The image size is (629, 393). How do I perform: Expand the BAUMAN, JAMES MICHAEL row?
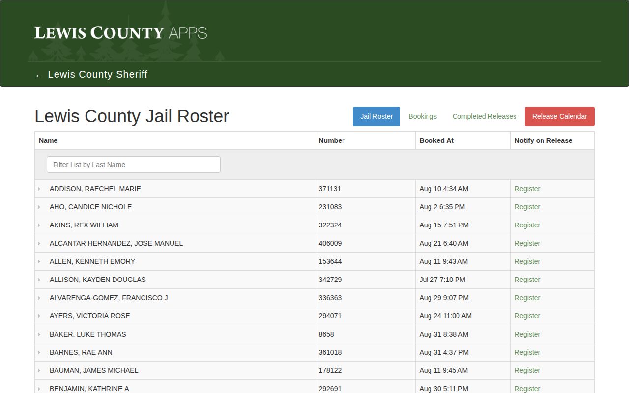coord(39,370)
